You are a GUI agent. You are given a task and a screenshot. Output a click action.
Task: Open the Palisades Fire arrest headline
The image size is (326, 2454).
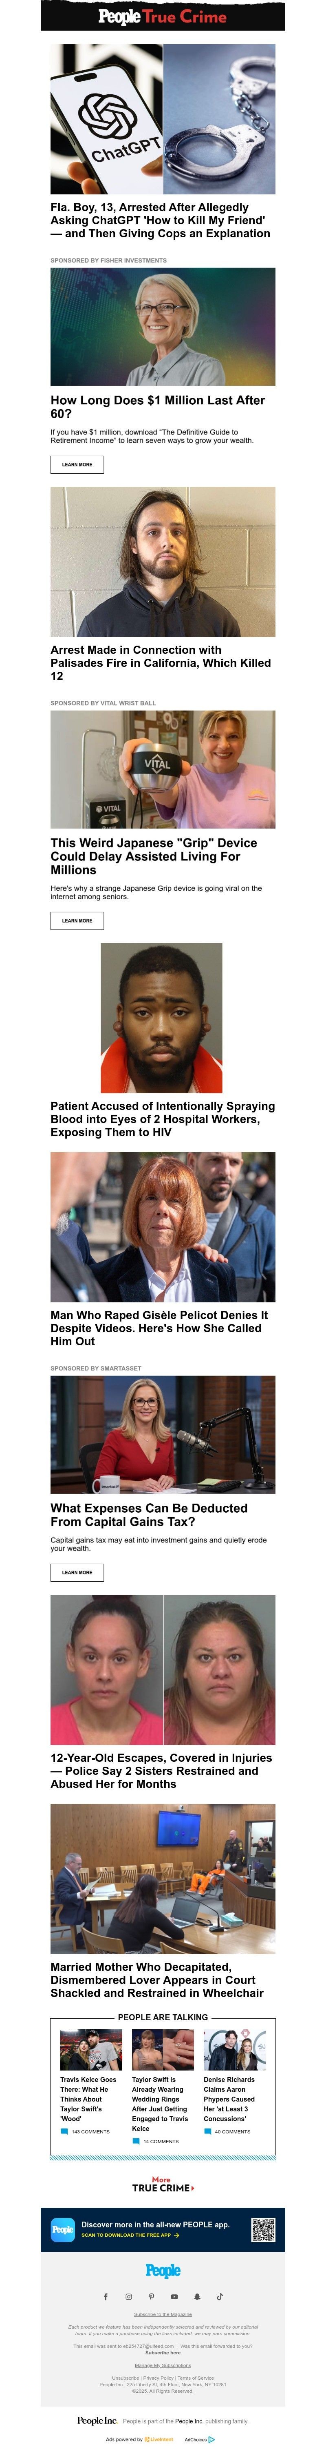pyautogui.click(x=161, y=663)
